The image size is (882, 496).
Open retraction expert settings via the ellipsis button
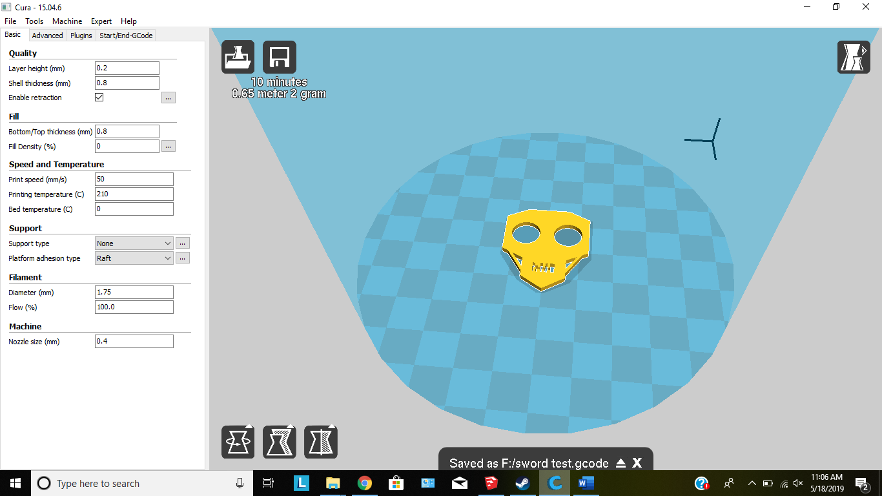[168, 97]
